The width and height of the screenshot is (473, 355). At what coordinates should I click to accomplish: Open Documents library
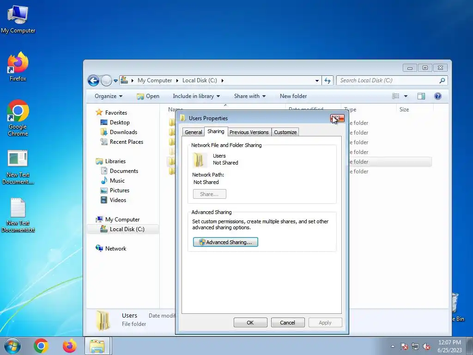coord(124,171)
